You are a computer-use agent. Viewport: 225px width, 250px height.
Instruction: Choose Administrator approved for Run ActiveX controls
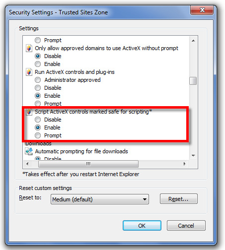tap(38, 80)
